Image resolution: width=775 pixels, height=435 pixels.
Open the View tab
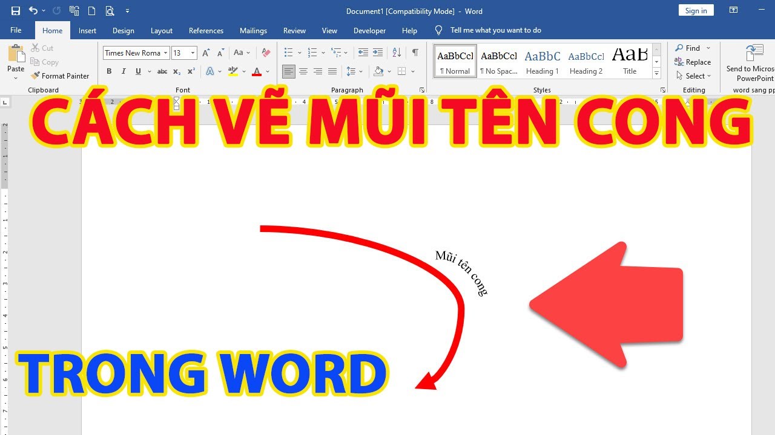point(329,30)
